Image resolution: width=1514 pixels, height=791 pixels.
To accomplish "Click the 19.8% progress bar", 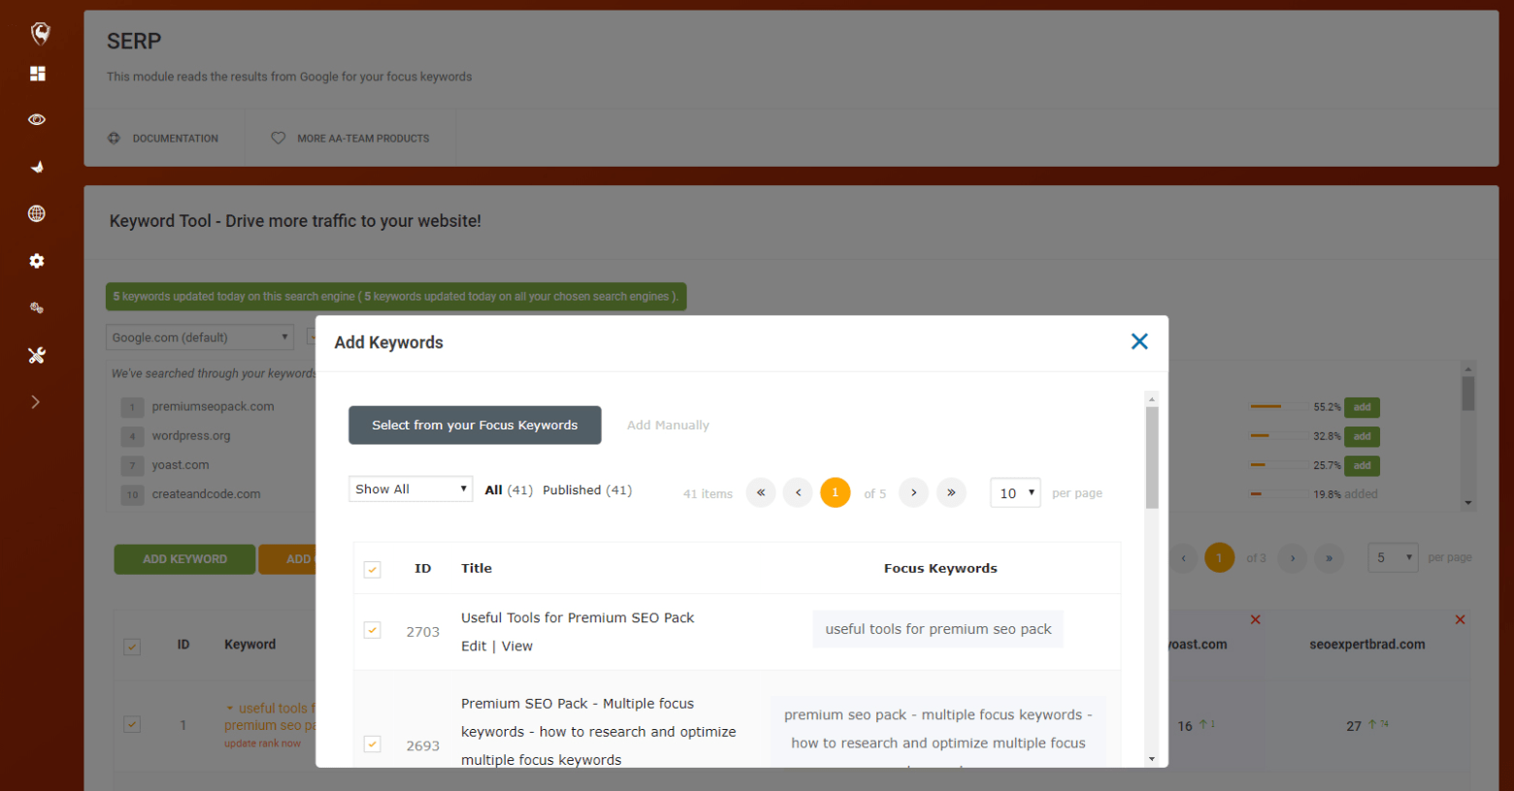I will point(1279,494).
